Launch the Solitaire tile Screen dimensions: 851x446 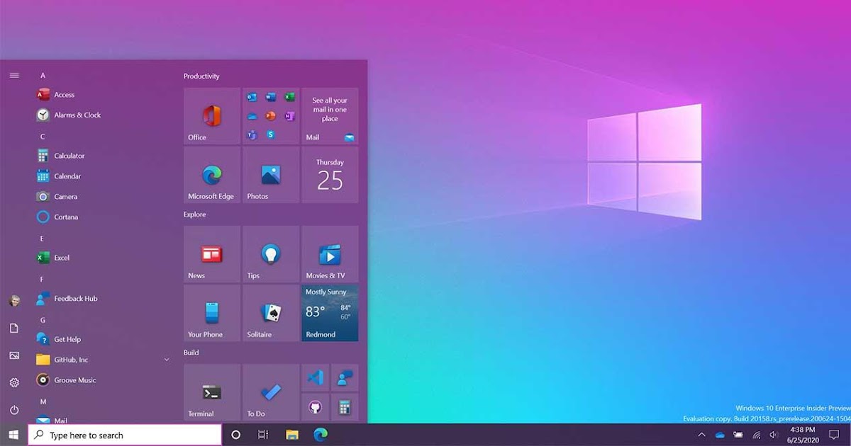pyautogui.click(x=271, y=313)
